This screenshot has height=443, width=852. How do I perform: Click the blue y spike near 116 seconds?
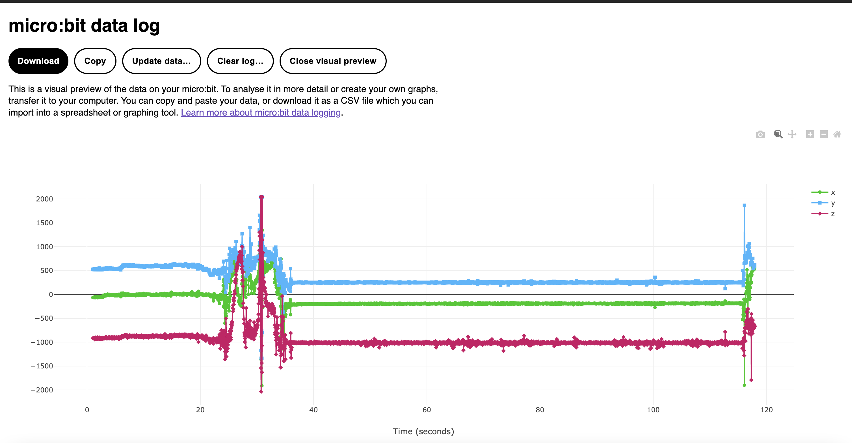744,206
